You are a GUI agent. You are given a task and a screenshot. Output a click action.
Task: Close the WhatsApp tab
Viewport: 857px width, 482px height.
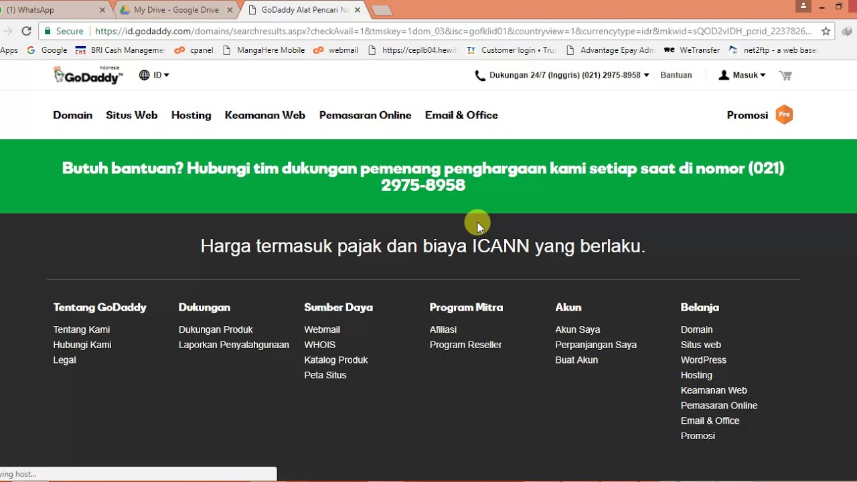tap(102, 10)
